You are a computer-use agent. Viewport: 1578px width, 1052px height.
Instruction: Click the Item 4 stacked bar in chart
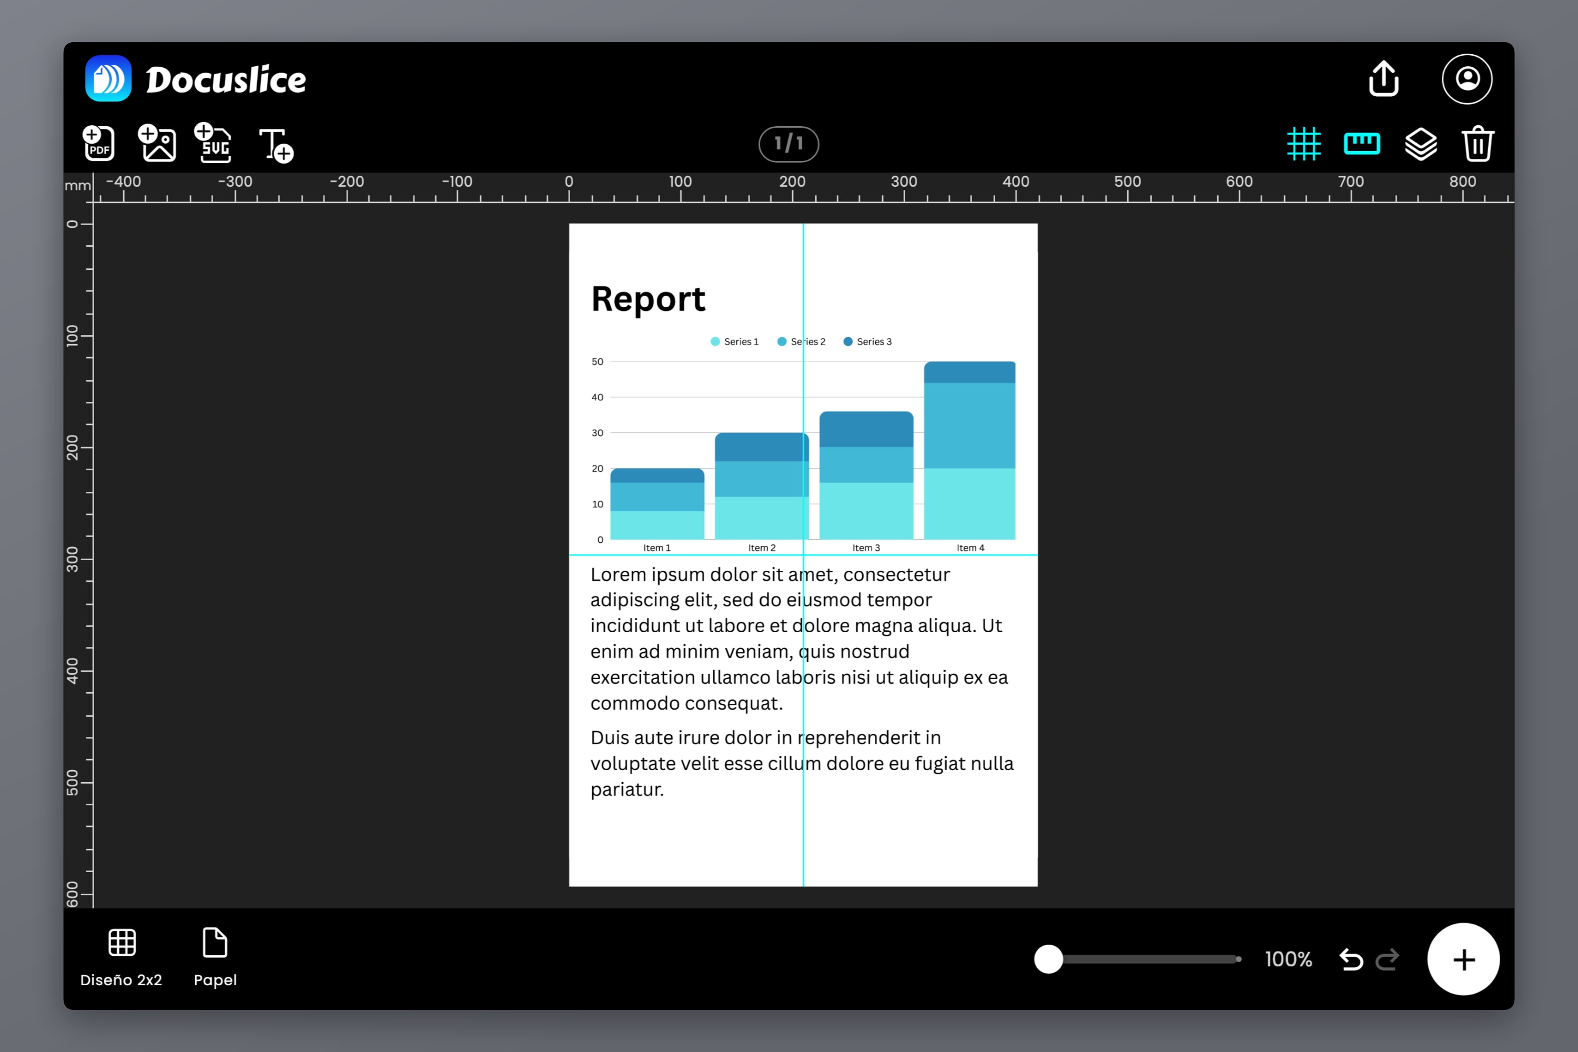point(969,450)
